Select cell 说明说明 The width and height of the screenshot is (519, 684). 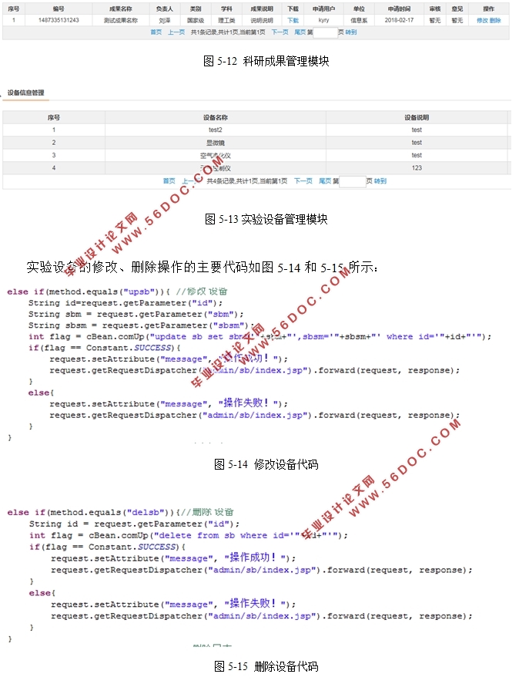point(262,21)
